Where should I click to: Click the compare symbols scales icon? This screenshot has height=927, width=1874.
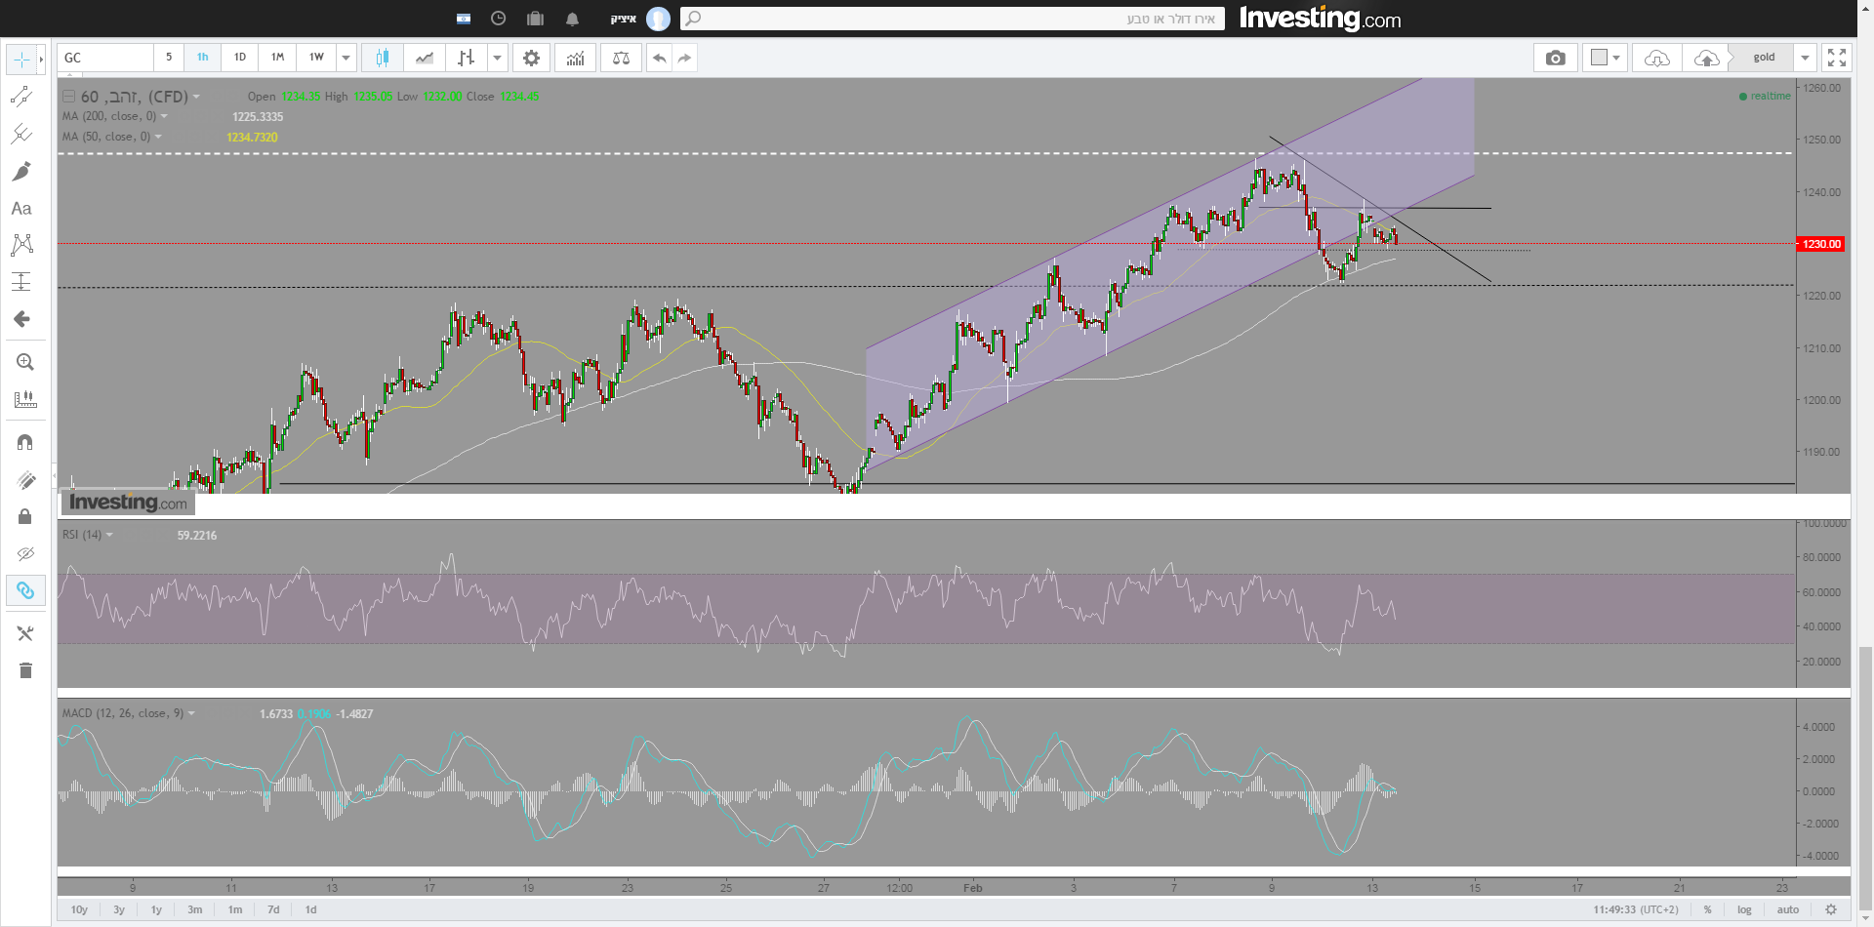coord(621,59)
